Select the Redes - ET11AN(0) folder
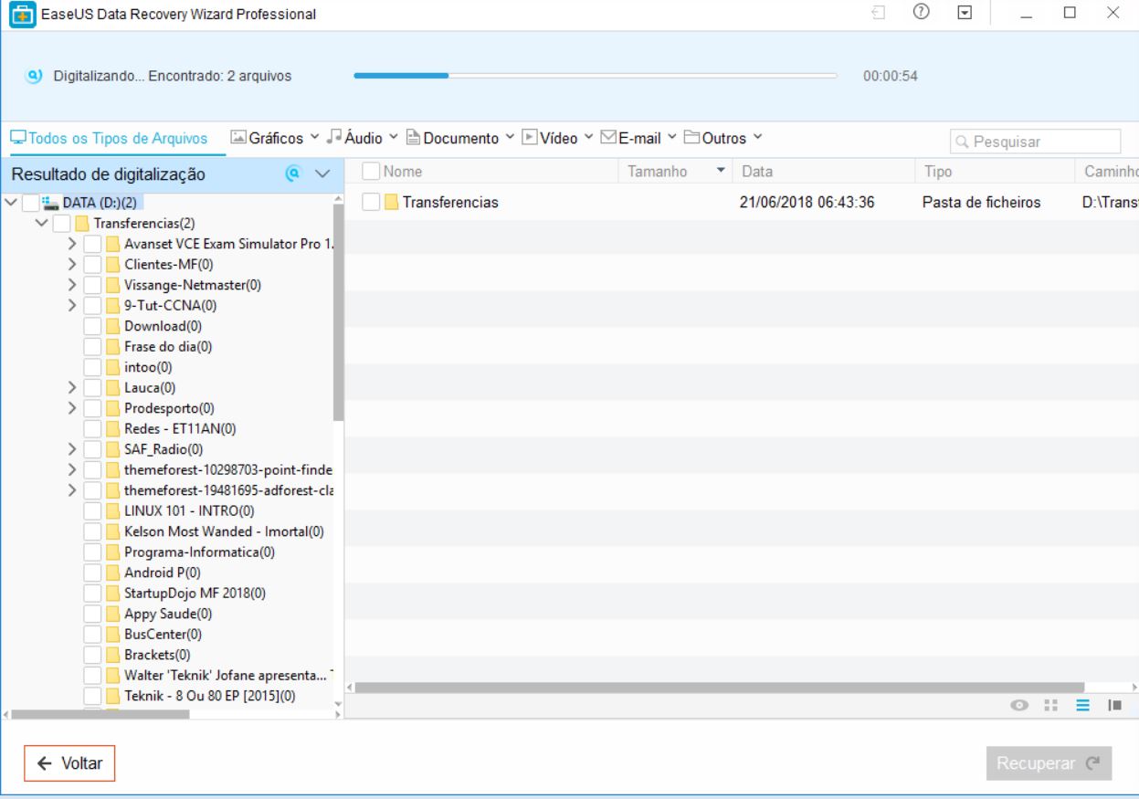This screenshot has height=799, width=1139. point(178,429)
